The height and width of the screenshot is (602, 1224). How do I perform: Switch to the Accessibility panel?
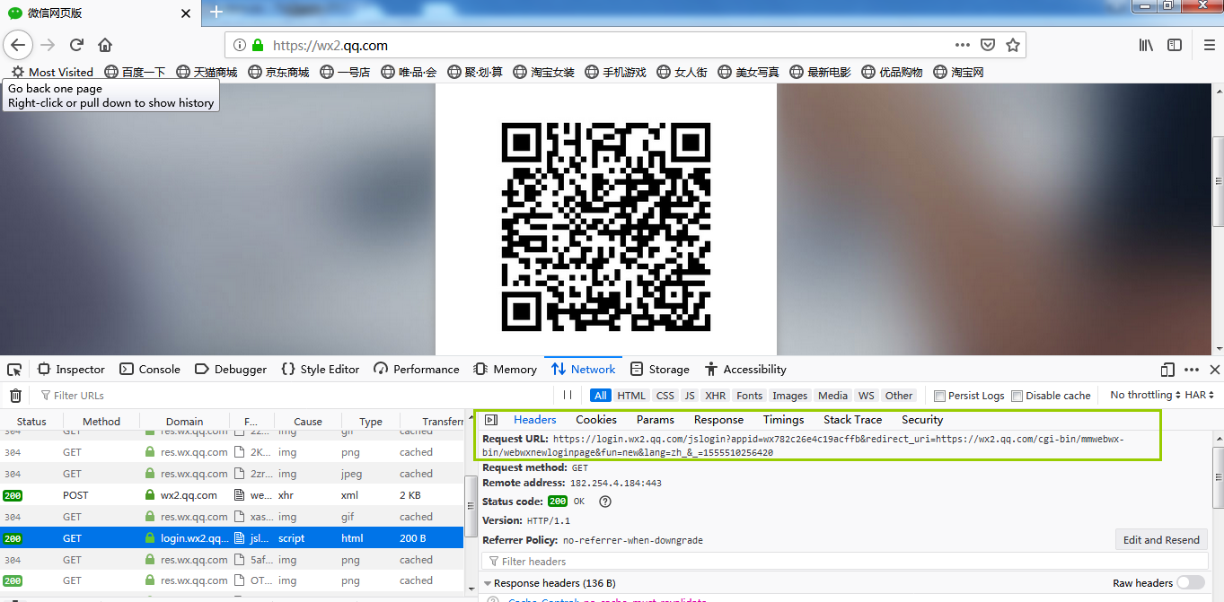pos(745,370)
